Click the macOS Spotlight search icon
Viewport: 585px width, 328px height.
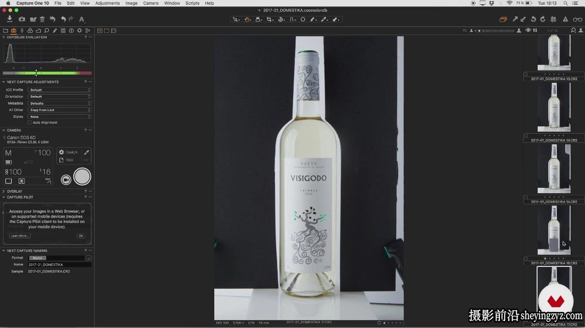click(566, 3)
